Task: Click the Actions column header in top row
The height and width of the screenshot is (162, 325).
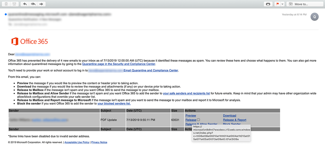Action: pos(232,111)
